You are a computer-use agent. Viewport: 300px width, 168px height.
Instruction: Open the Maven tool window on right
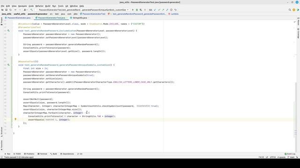click(x=298, y=22)
